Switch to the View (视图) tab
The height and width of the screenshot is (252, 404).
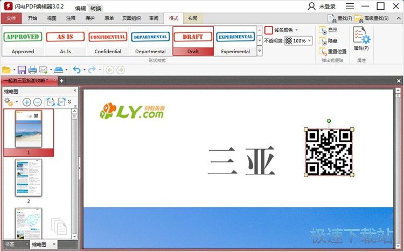52,18
